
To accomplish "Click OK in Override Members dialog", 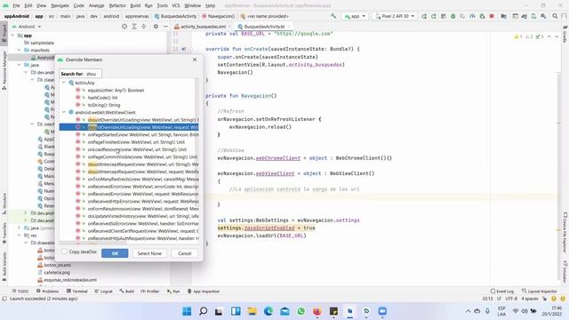I will [x=115, y=253].
